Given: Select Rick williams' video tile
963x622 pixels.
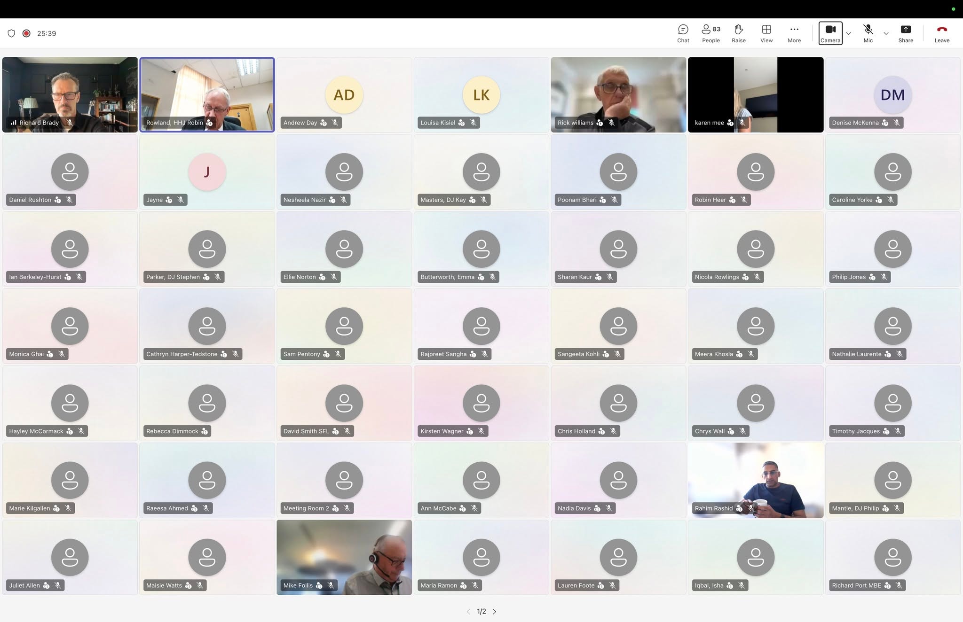Looking at the screenshot, I should [x=618, y=94].
